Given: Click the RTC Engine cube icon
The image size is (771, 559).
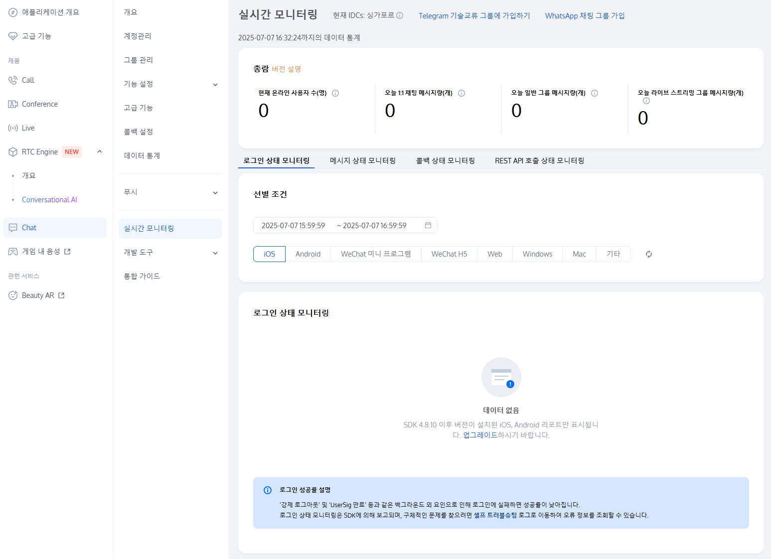Looking at the screenshot, I should pyautogui.click(x=13, y=152).
